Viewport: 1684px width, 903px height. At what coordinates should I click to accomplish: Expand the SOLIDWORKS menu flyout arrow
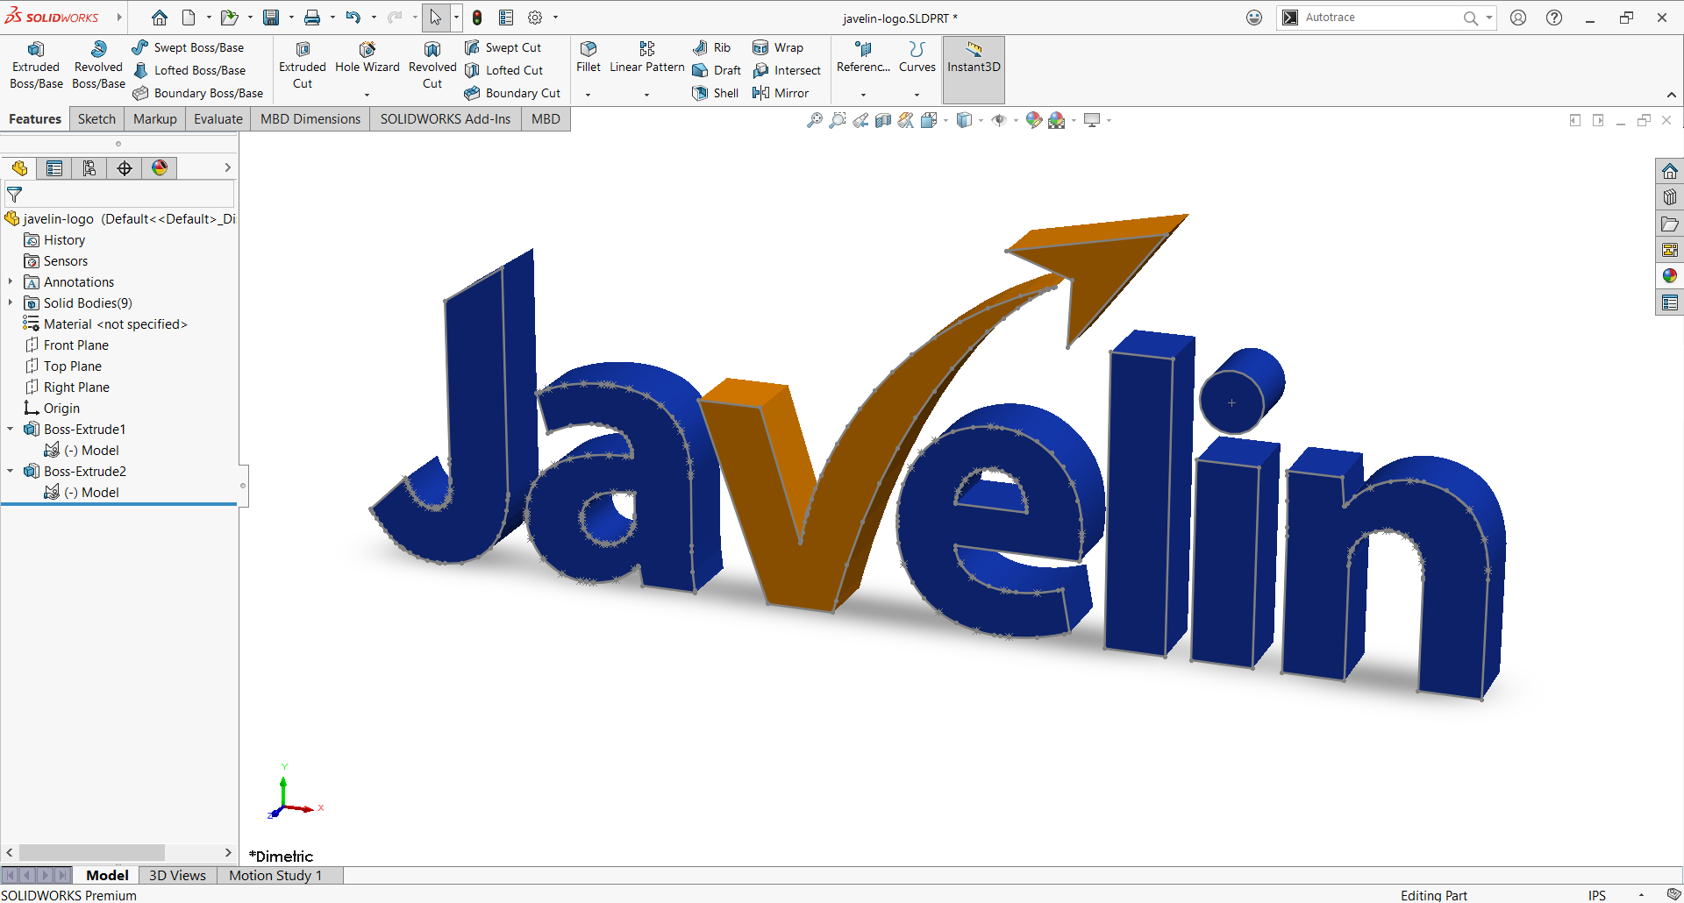pos(119,17)
